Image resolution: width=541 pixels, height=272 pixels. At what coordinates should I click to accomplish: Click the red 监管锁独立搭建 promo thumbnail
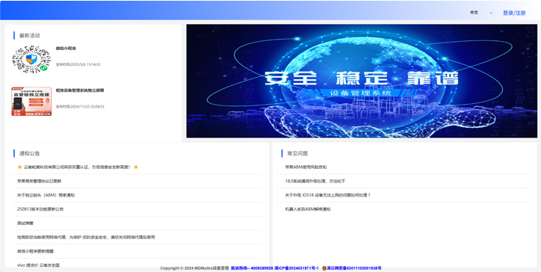31,102
